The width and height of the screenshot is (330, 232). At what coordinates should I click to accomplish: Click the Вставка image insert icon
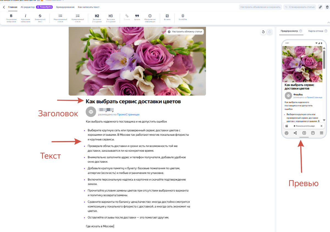(167, 17)
